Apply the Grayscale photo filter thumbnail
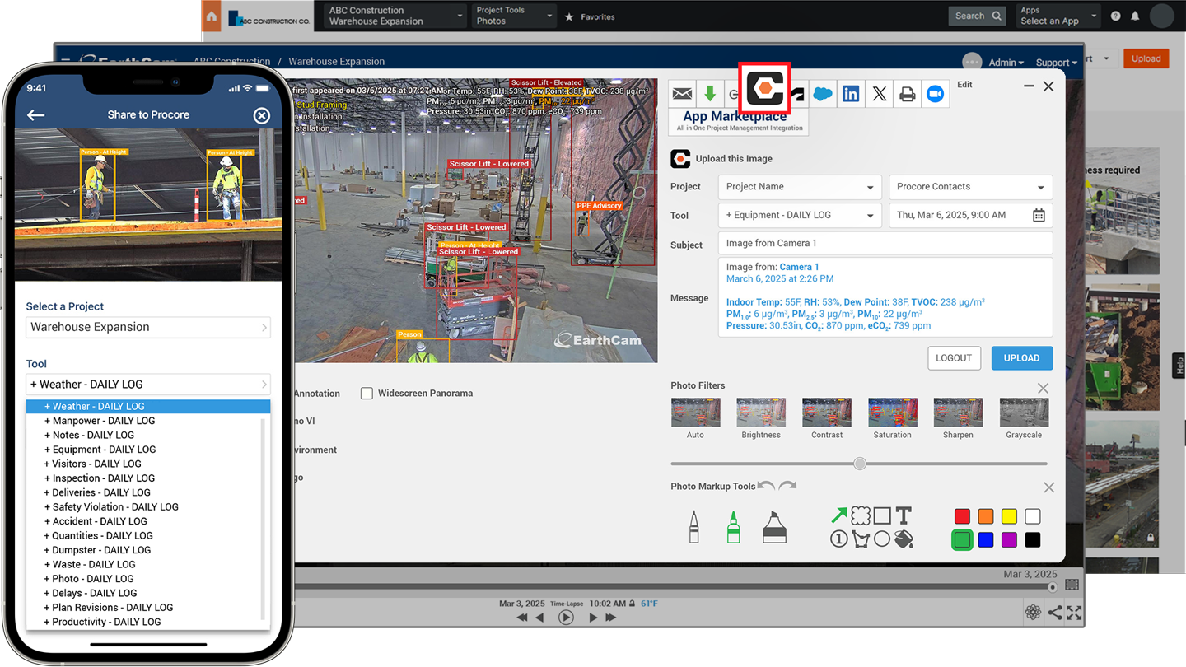 1024,413
